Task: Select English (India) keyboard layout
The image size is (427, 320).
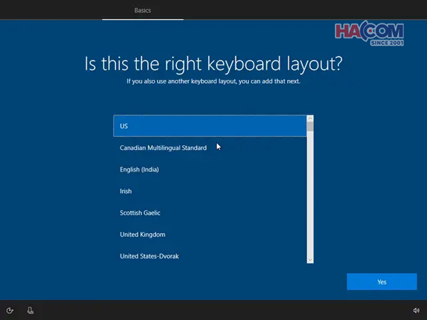Action: pyautogui.click(x=139, y=169)
